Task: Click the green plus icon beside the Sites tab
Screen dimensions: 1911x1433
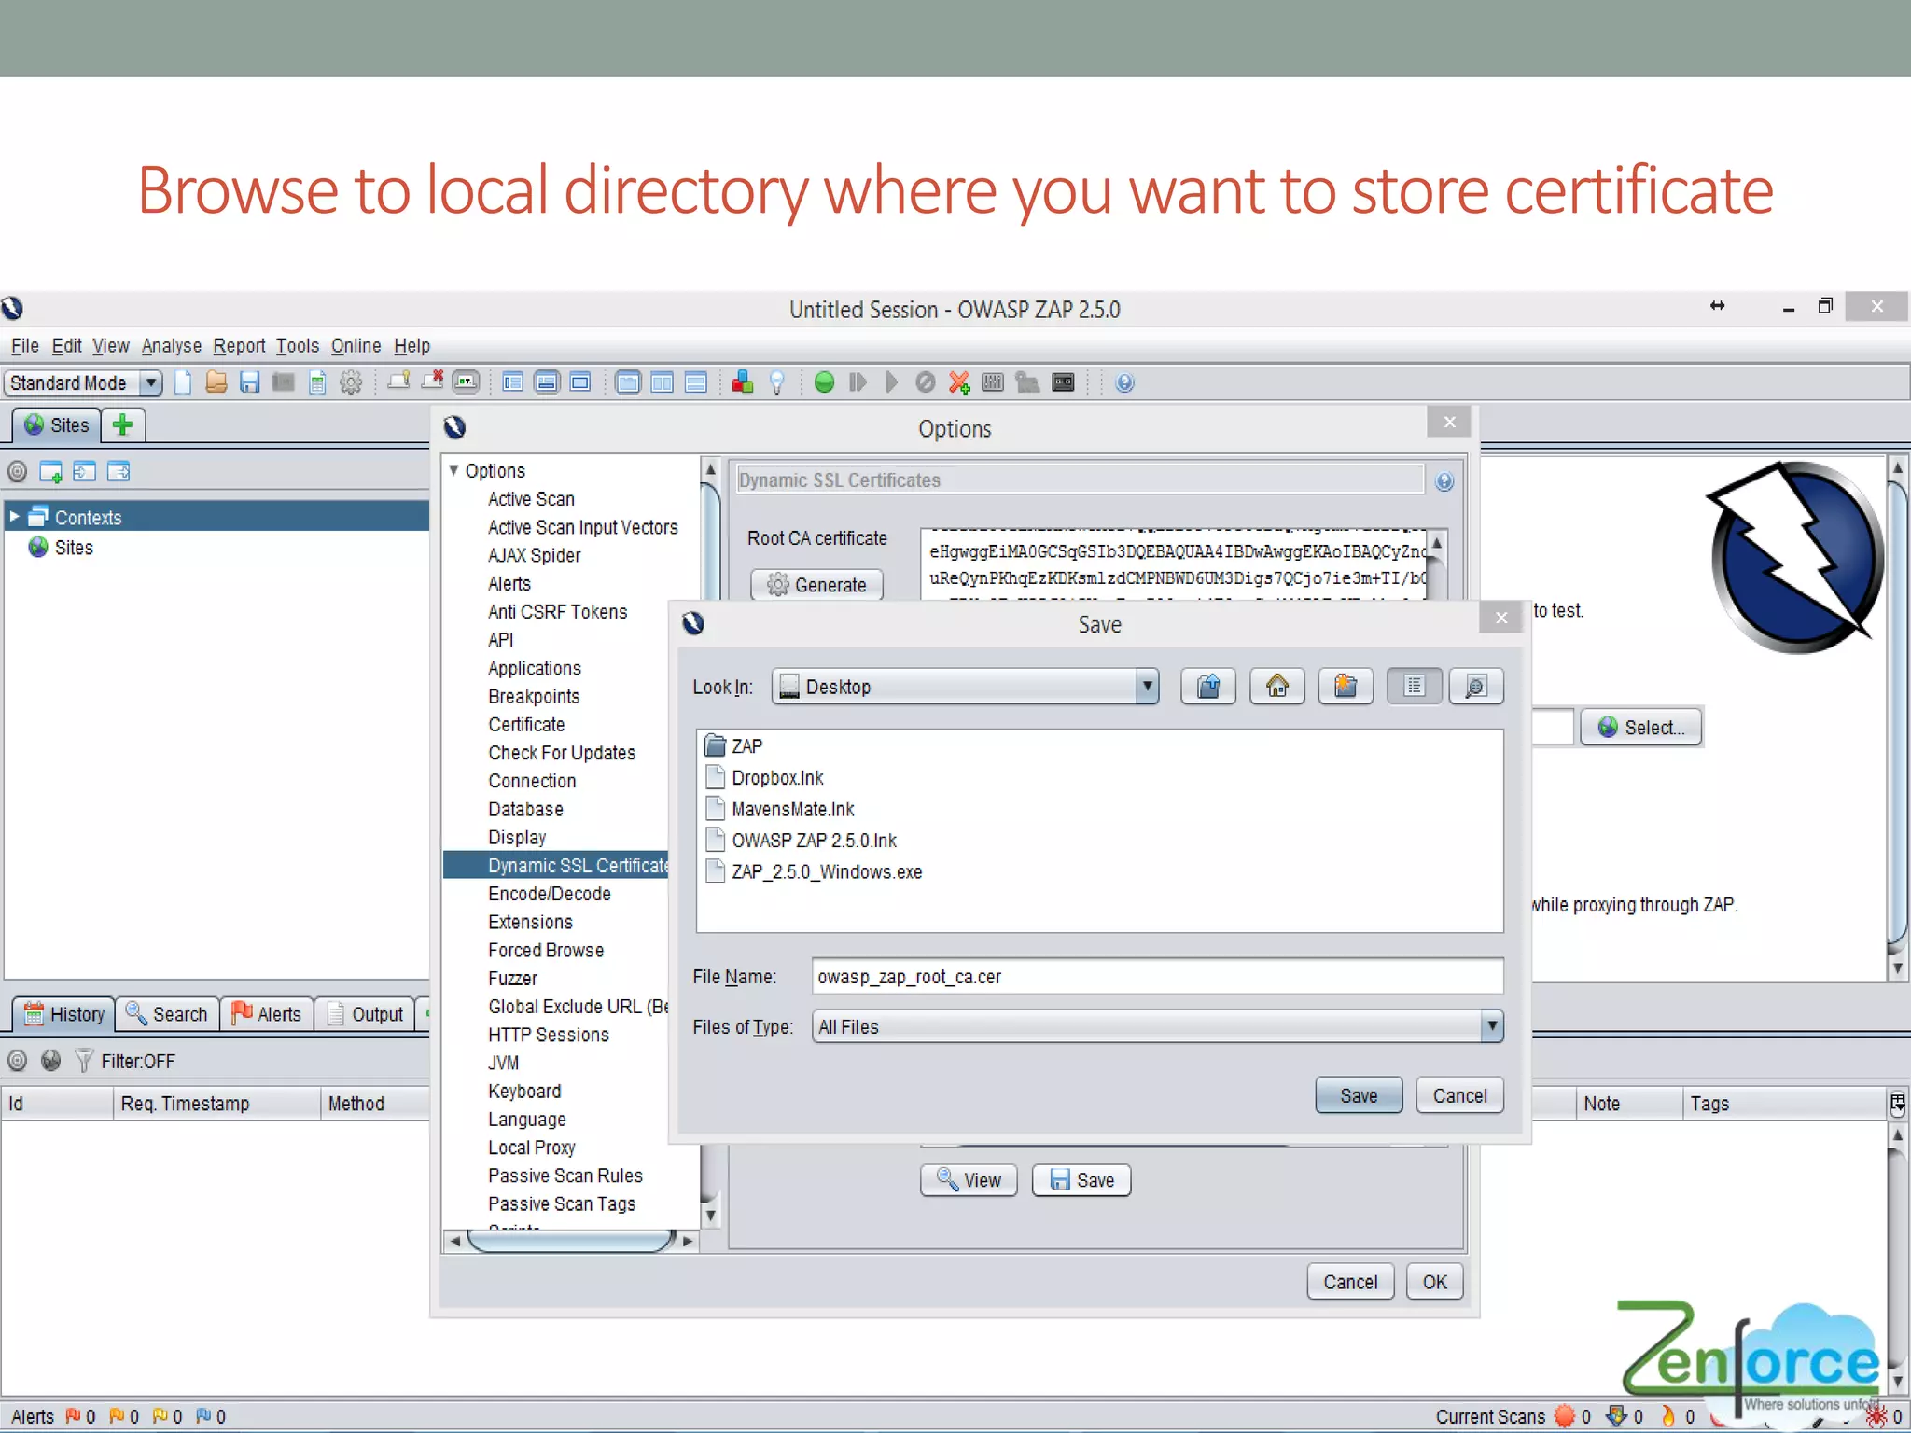Action: click(122, 424)
